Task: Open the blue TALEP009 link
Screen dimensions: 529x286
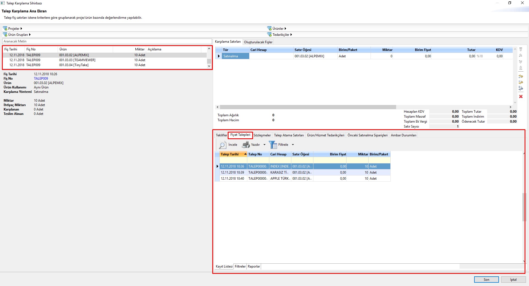Action: [x=41, y=79]
